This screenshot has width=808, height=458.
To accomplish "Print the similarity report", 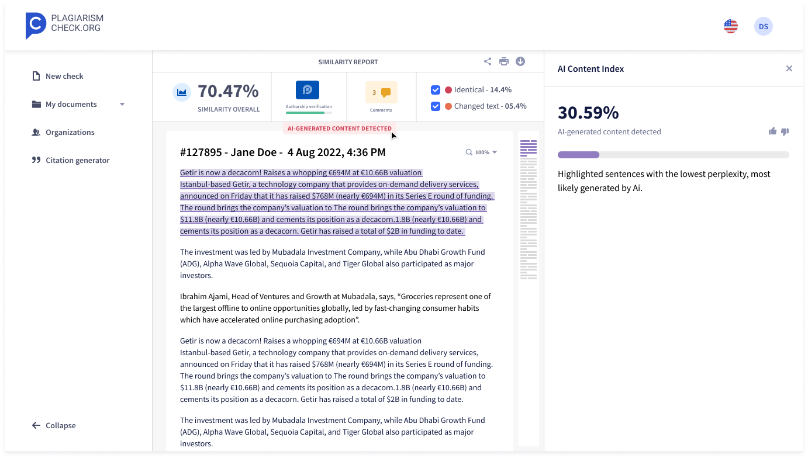I will pyautogui.click(x=503, y=61).
